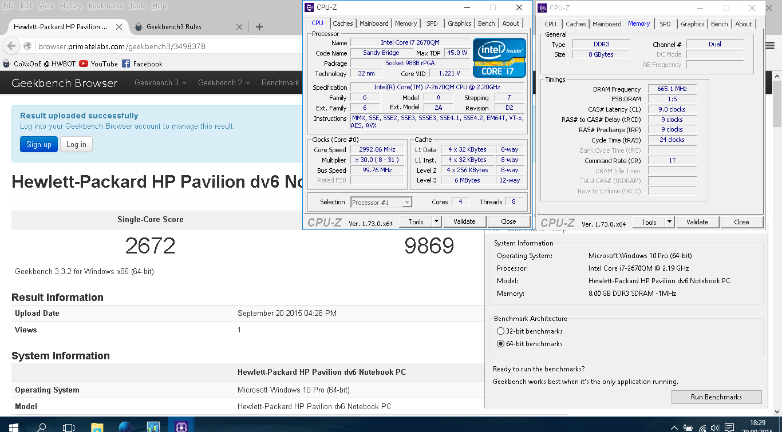
Task: Click Tools button in CPU-Z CPU window
Action: pyautogui.click(x=416, y=221)
